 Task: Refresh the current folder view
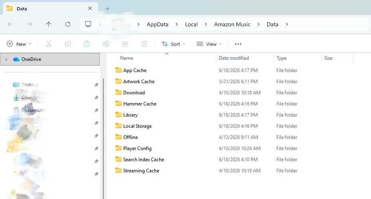pos(68,24)
